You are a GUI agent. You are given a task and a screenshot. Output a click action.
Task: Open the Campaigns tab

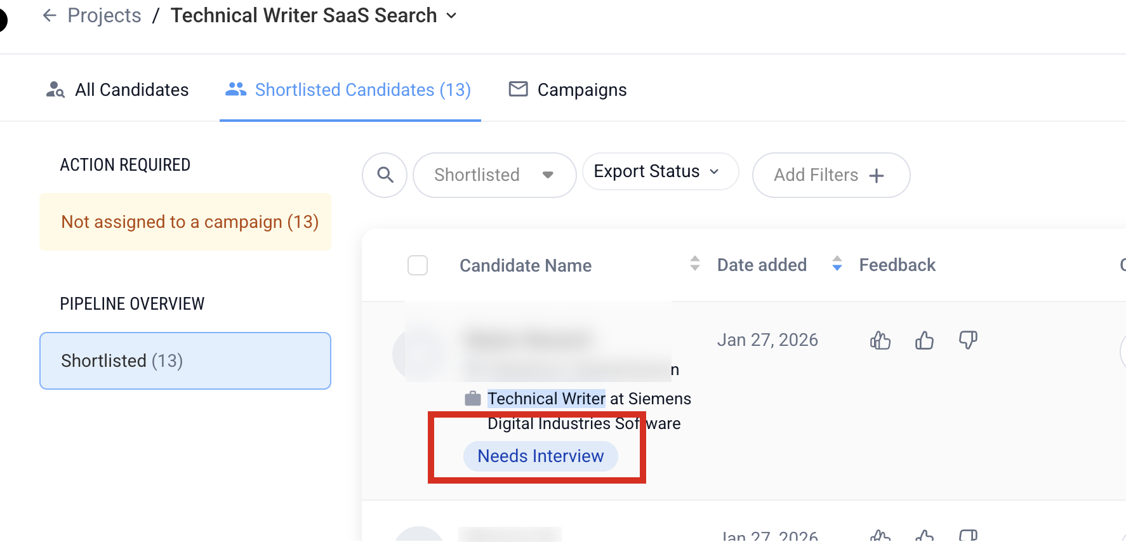567,89
